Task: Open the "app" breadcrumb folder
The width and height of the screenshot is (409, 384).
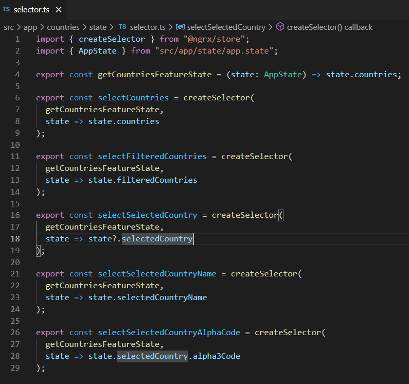Action: [30, 27]
